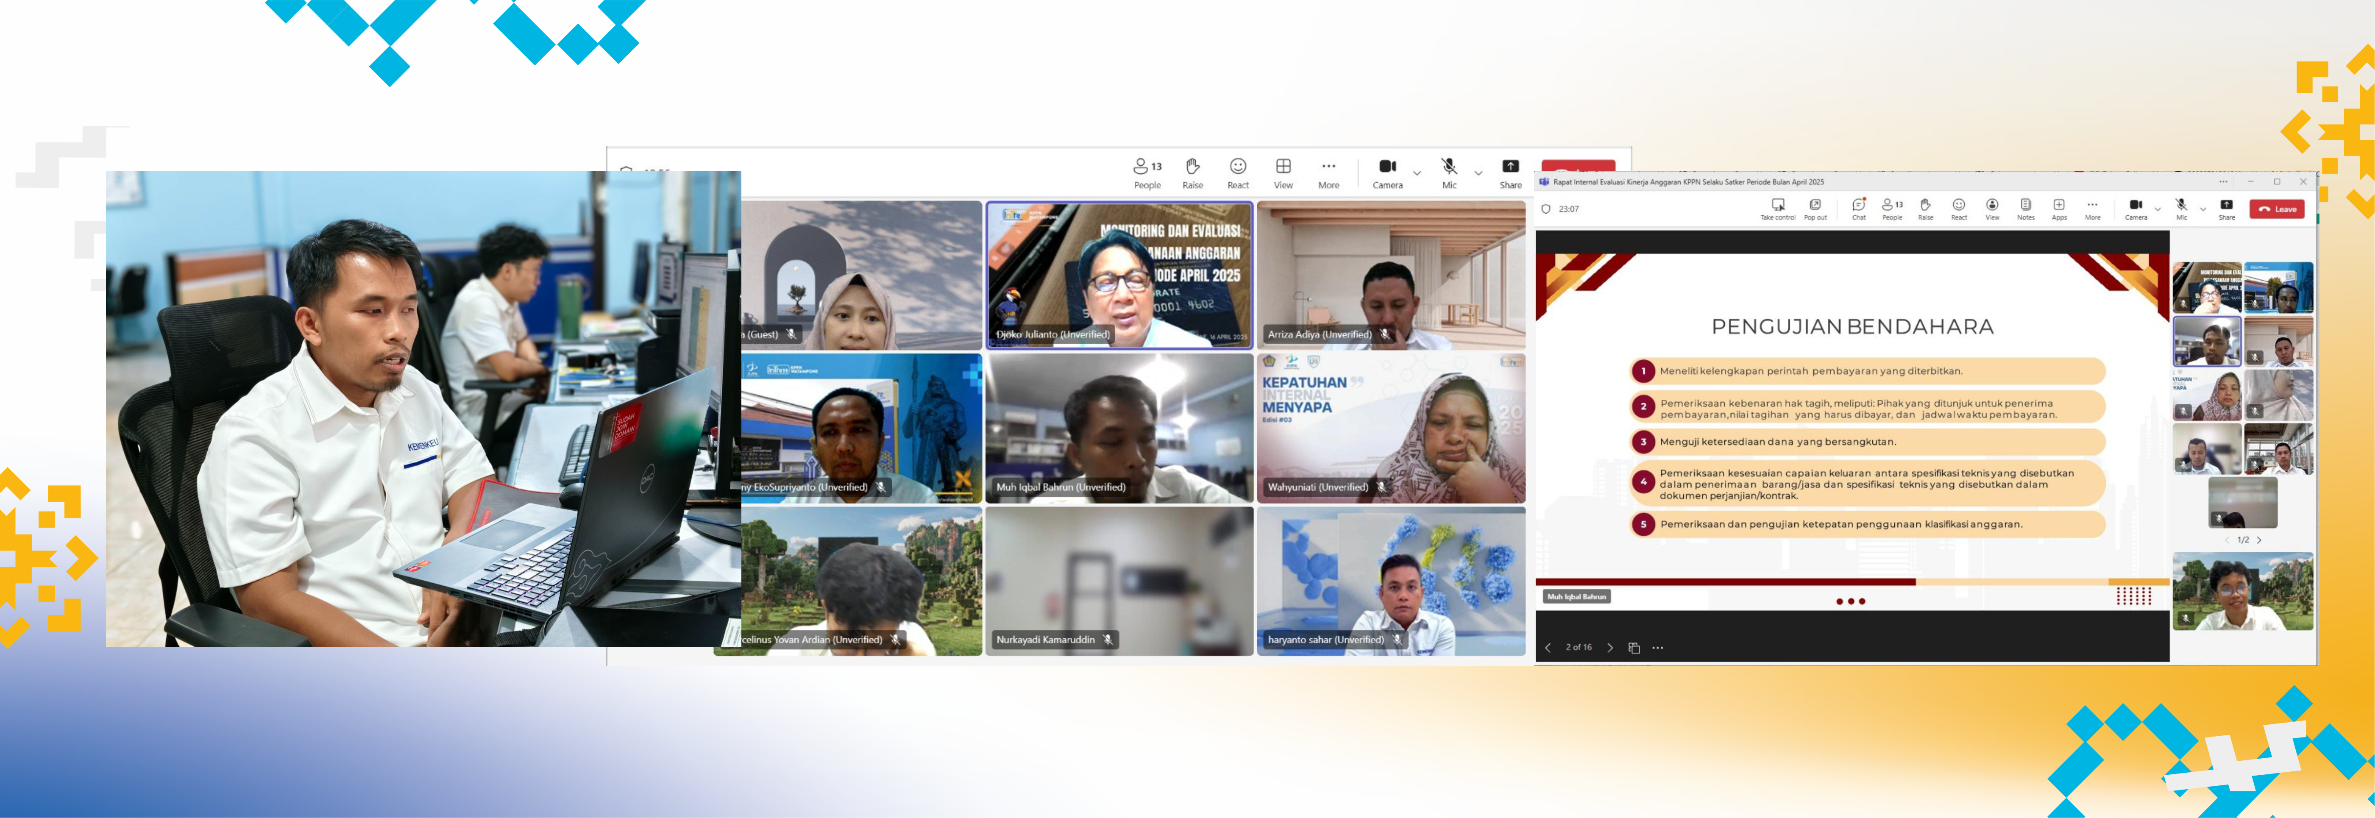Screen dimensions: 2375x818
Task: Open title bar ellipsis menu of presentation window
Action: (x=2223, y=182)
